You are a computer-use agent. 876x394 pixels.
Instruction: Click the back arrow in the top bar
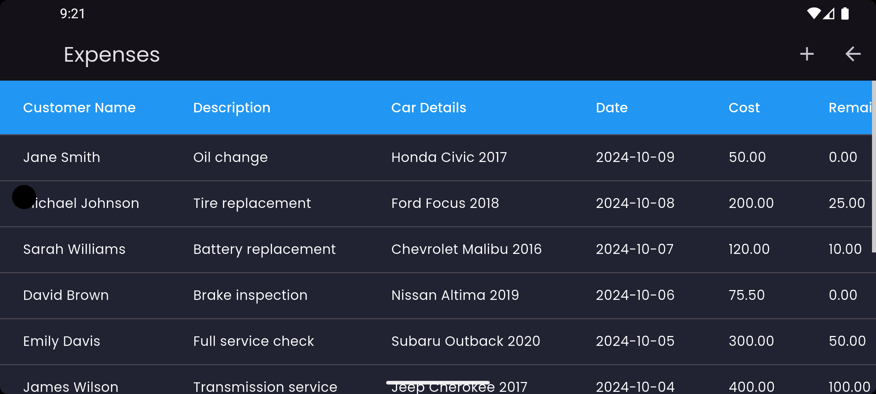[x=853, y=54]
